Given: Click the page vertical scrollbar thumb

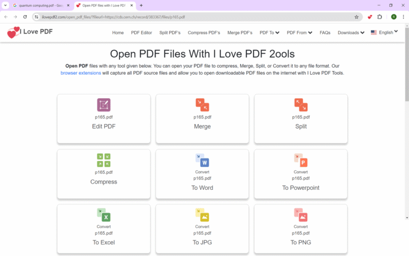Looking at the screenshot, I should 407,64.
